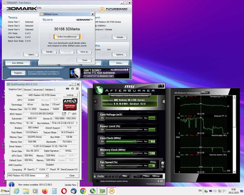
Task: Toggle Apply overclocking at system startup
Action: point(97,181)
